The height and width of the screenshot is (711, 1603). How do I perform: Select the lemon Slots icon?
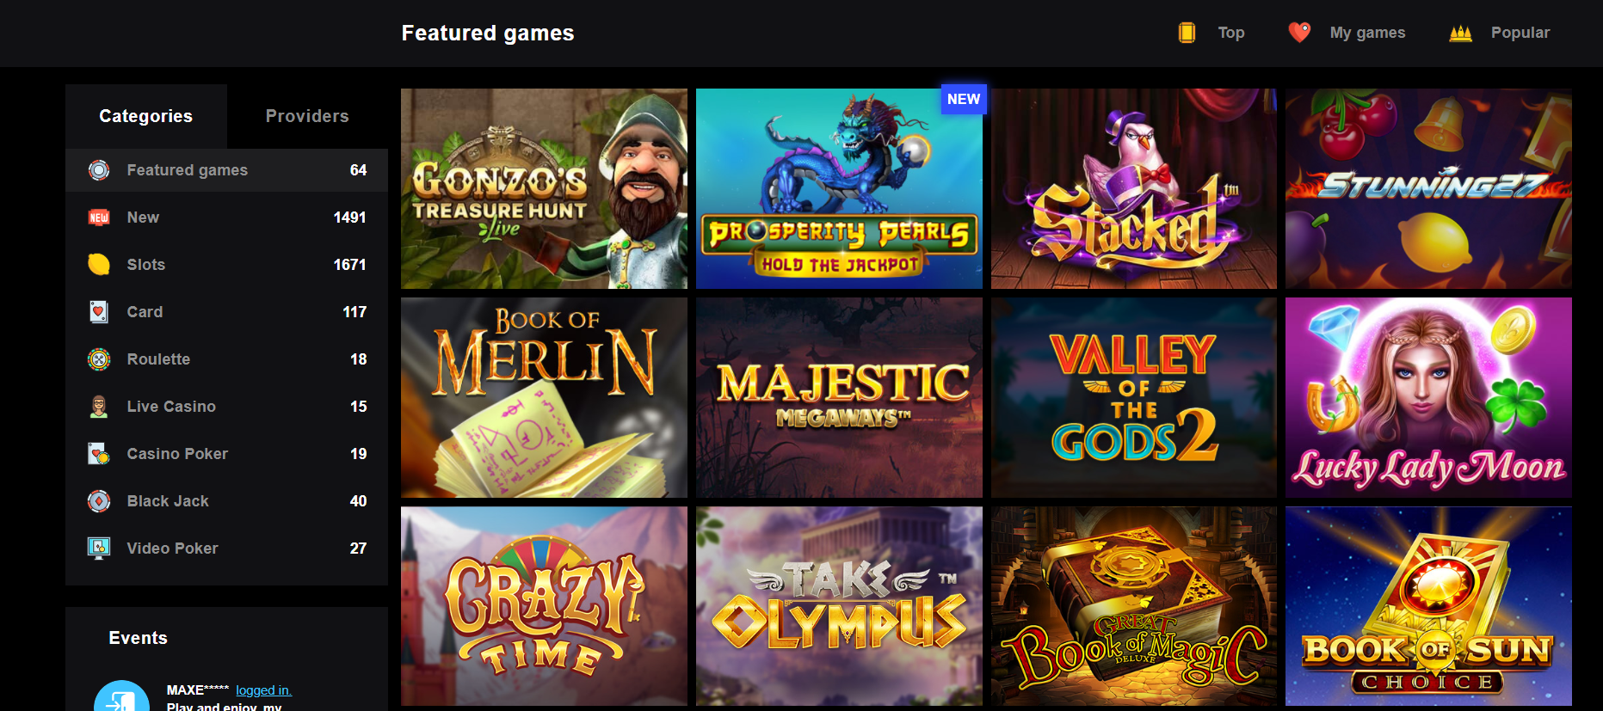(99, 265)
